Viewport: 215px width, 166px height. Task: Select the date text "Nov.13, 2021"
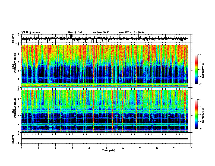coord(76,33)
